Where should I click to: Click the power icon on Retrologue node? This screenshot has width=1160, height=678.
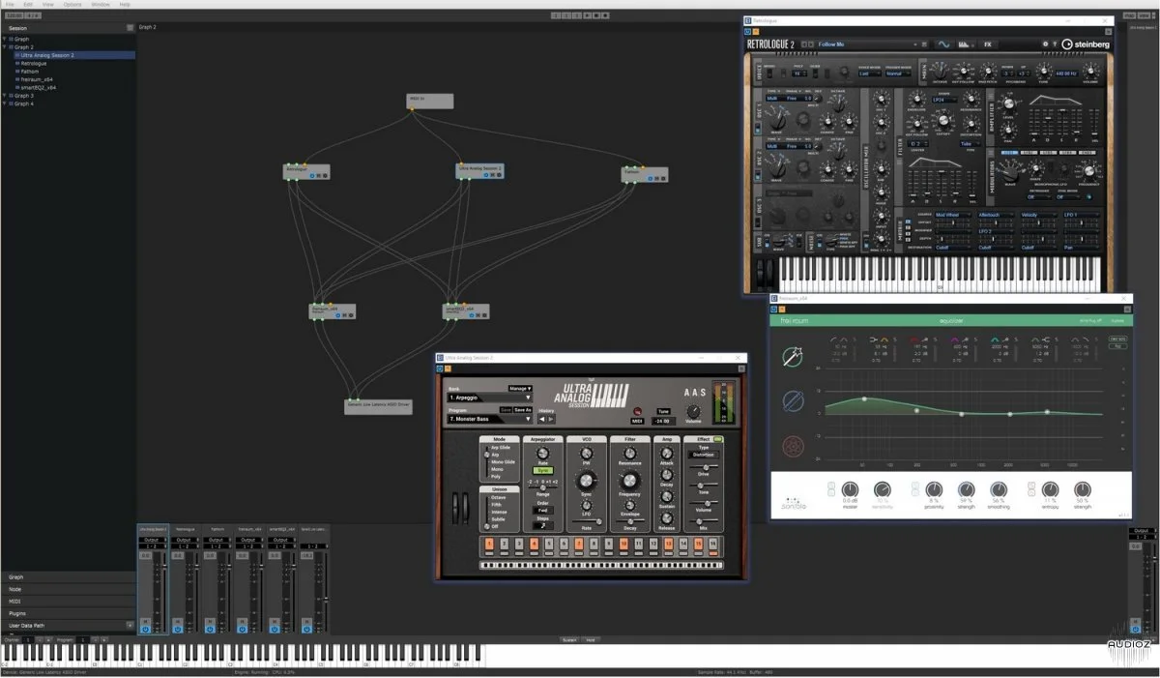click(313, 176)
